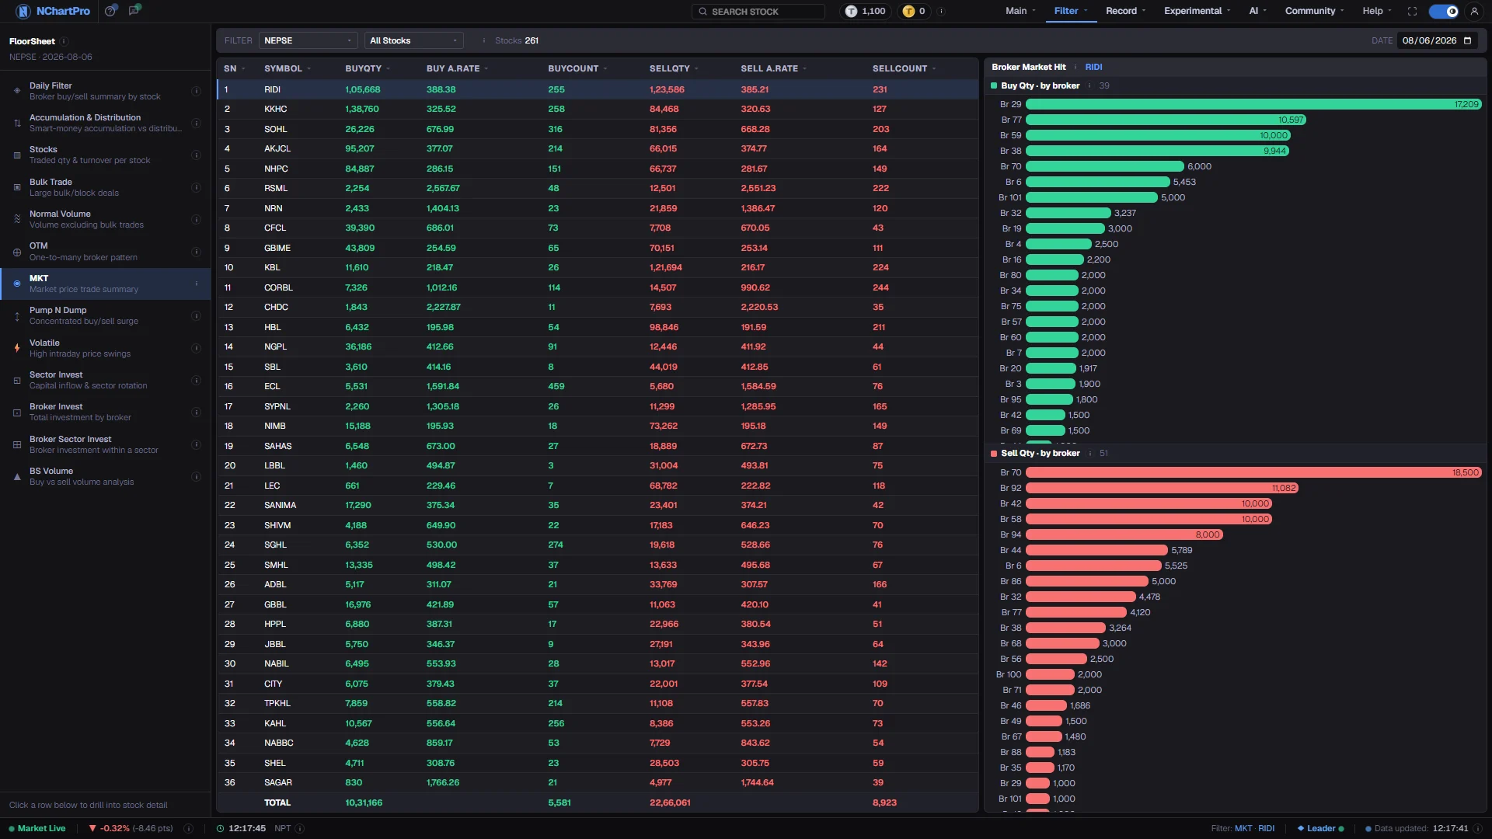Open the chat feedback icon
This screenshot has width=1492, height=839.
pos(134,11)
